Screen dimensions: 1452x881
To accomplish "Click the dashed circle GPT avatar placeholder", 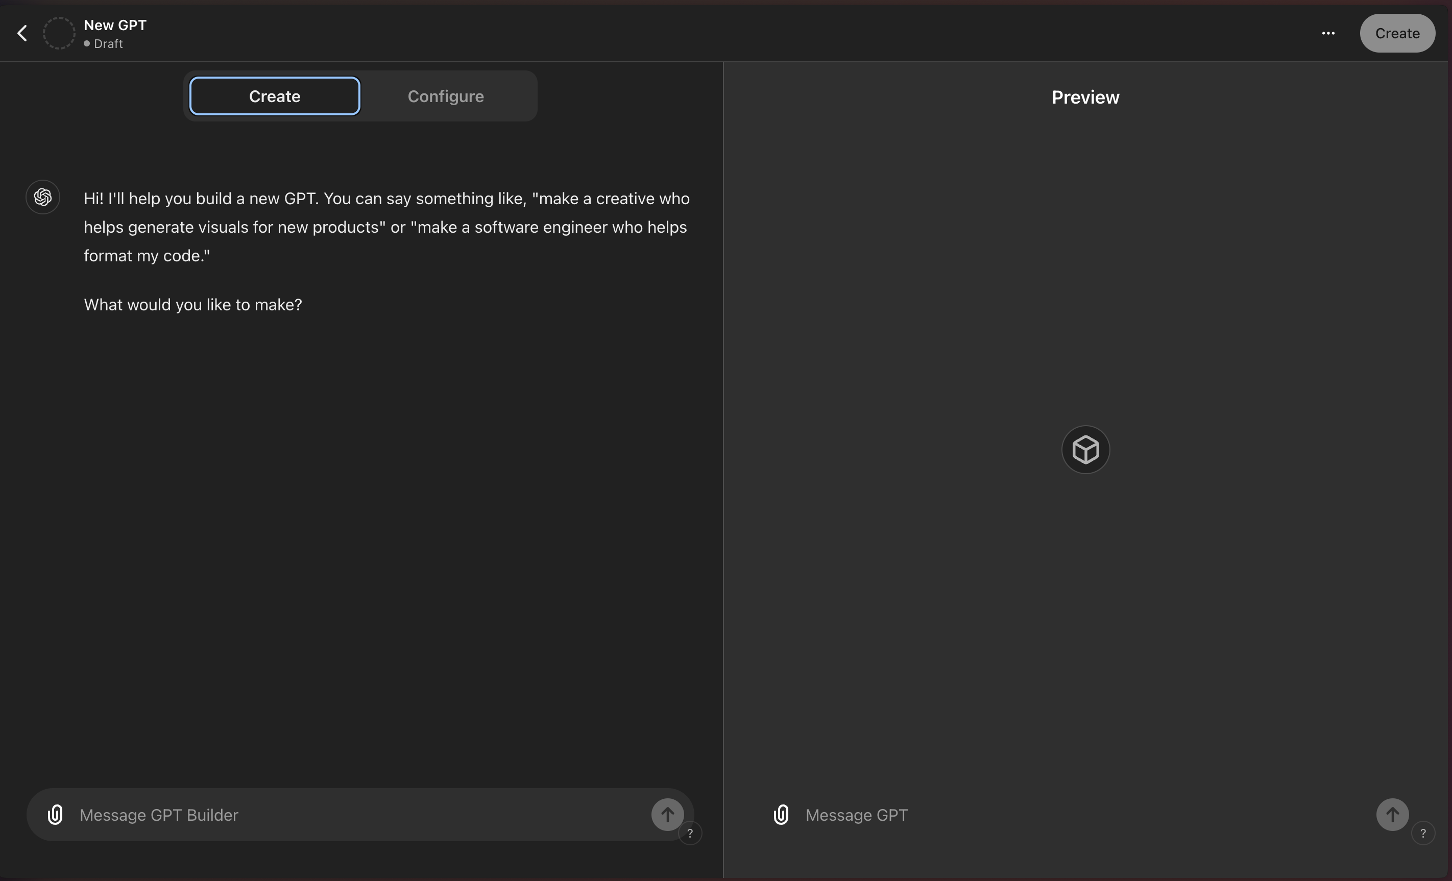I will (x=59, y=33).
